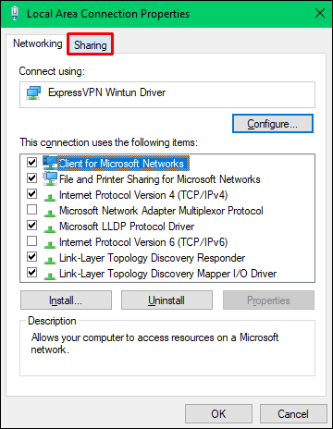The width and height of the screenshot is (333, 429).
Task: Select the Networking tab
Action: (37, 43)
